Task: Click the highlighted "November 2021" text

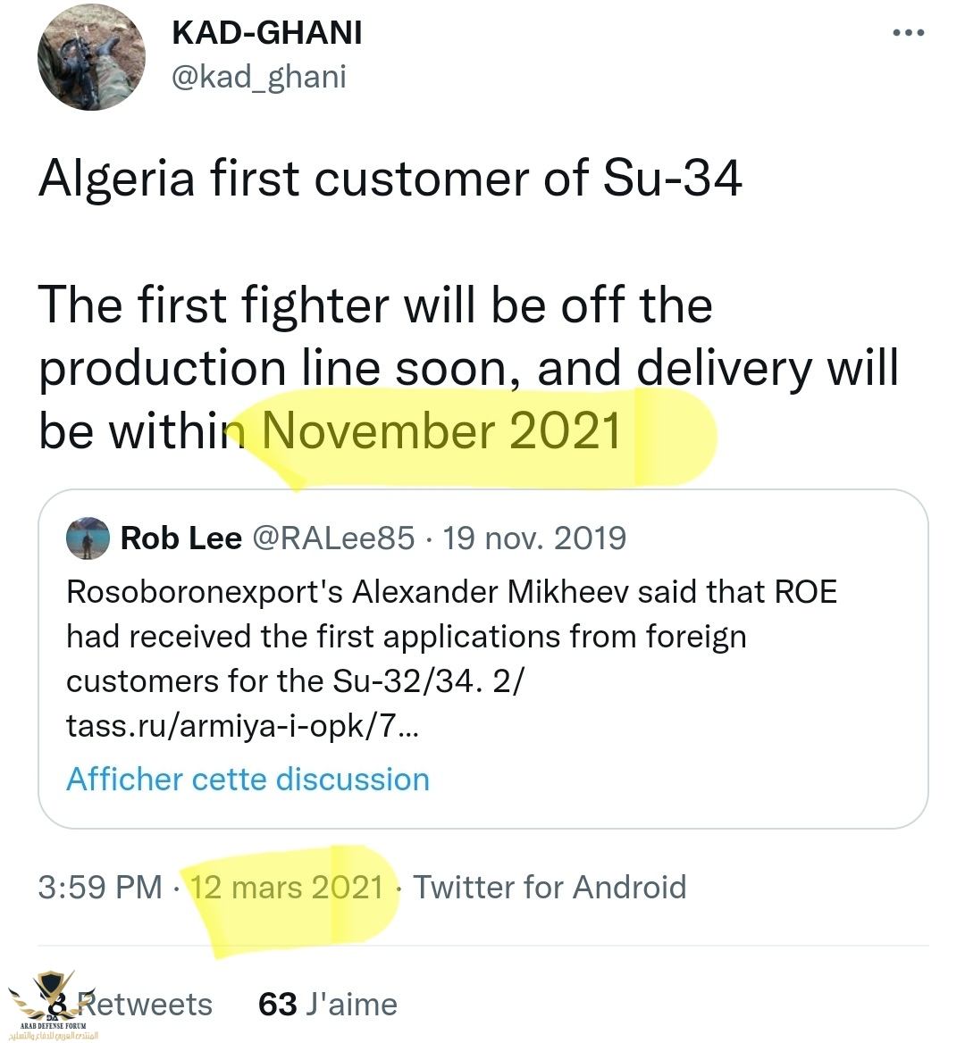Action: pos(441,431)
